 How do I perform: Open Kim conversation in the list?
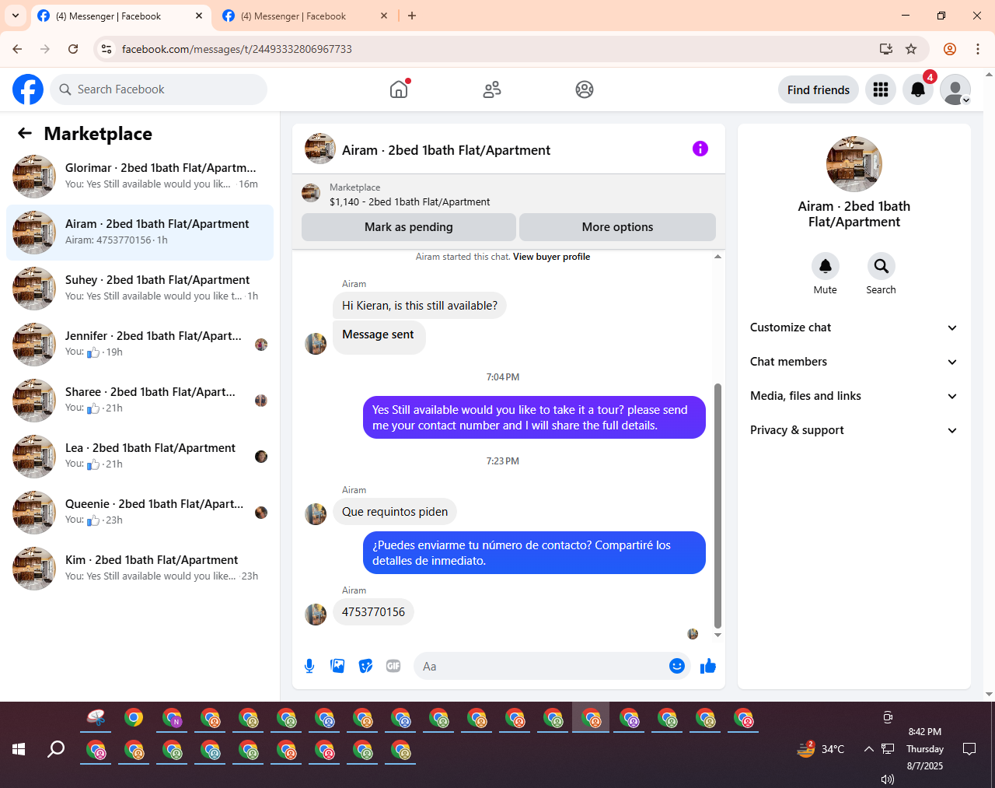(x=140, y=569)
